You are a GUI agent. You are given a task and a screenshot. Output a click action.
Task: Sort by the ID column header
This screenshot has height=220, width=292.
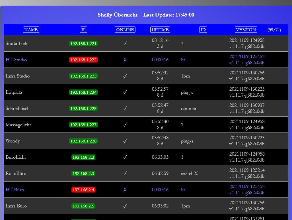click(203, 30)
